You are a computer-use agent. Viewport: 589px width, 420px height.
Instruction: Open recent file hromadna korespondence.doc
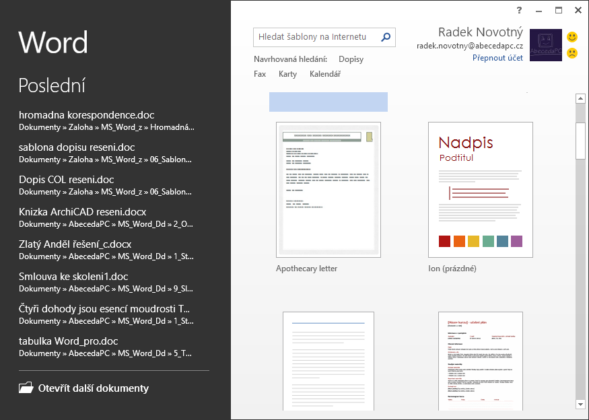click(106, 120)
